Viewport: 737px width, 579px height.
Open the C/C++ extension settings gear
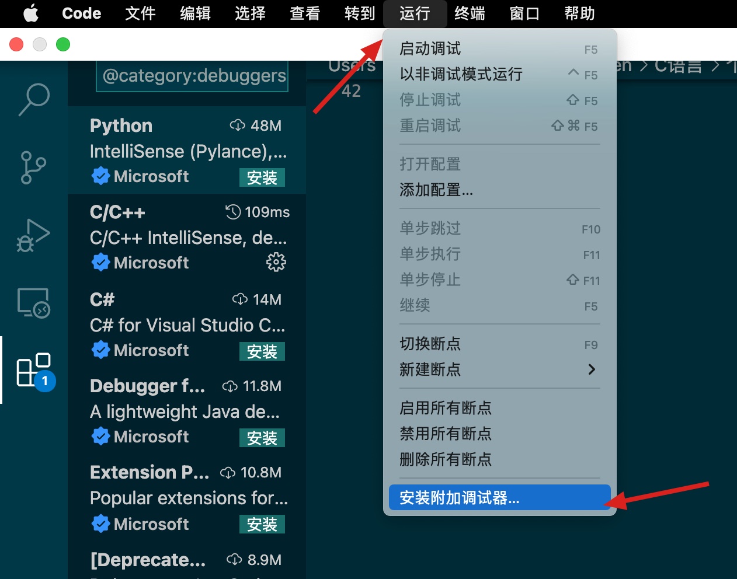point(275,262)
